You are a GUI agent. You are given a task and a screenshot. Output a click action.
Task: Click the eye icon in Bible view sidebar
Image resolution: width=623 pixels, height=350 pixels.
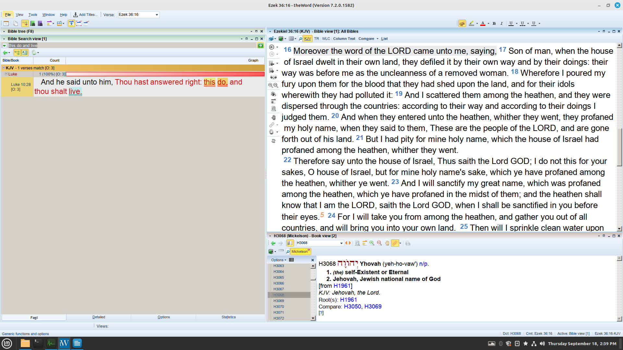273,94
